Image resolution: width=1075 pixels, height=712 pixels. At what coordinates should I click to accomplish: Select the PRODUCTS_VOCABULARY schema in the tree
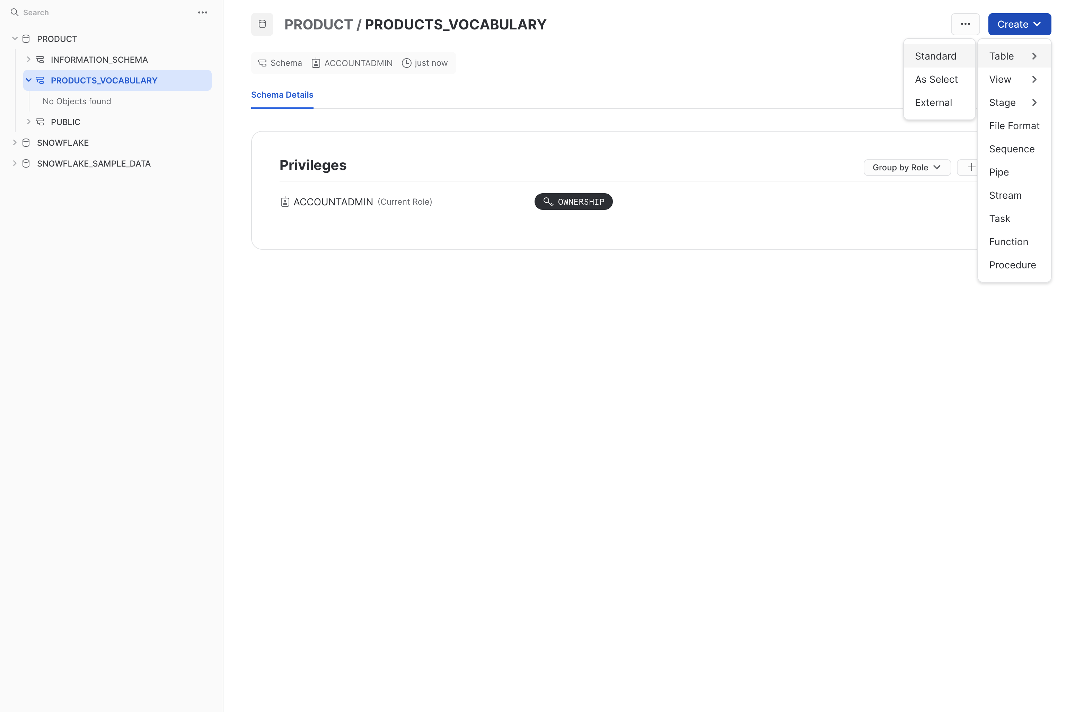[104, 80]
